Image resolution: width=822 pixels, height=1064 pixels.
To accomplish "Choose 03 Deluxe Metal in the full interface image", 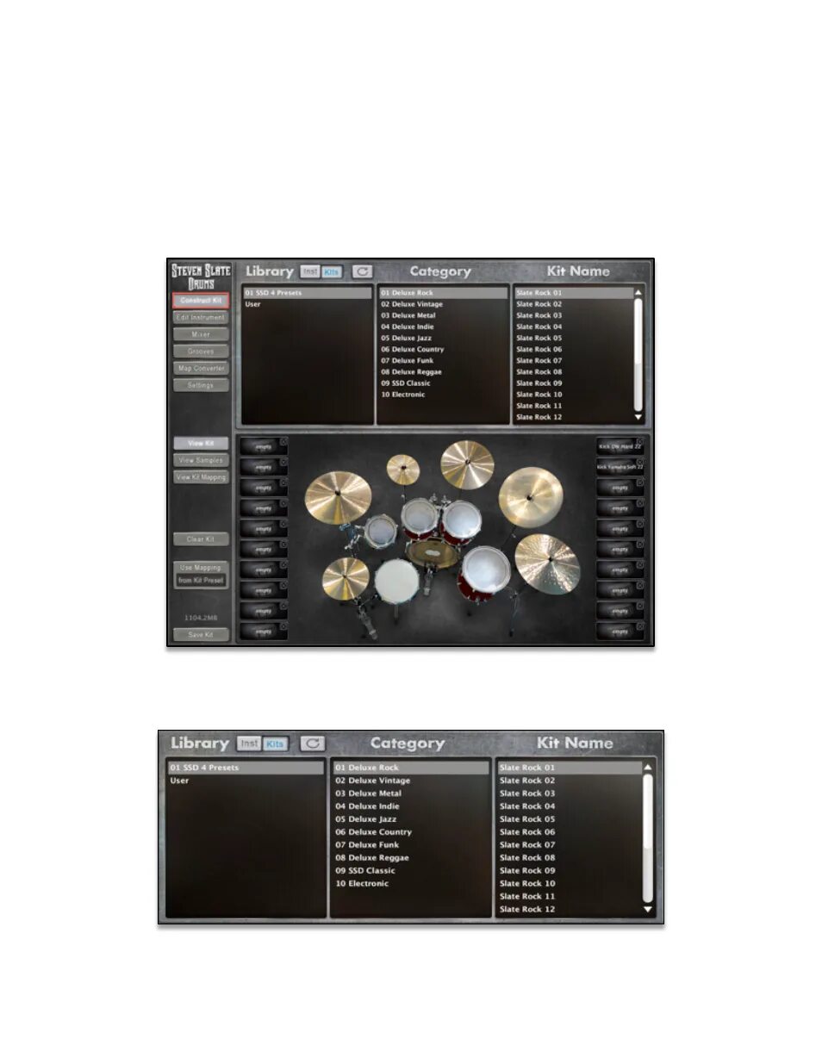I will (443, 315).
